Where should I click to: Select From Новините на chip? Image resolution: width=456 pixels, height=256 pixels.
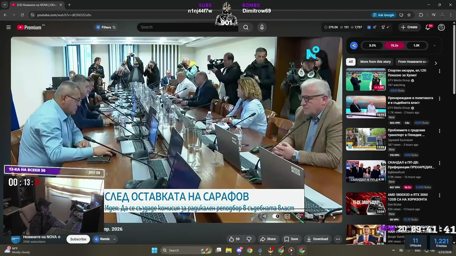coord(412,62)
